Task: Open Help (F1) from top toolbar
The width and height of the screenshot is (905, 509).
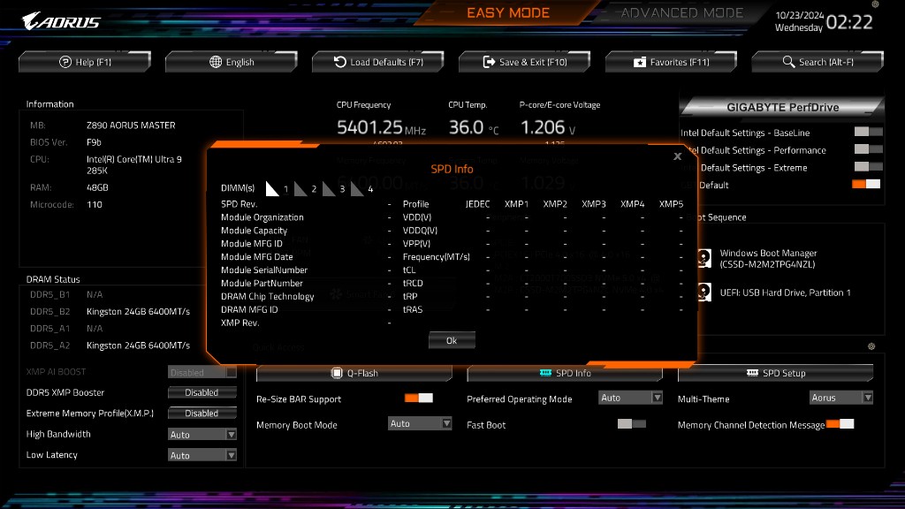Action: (x=85, y=62)
